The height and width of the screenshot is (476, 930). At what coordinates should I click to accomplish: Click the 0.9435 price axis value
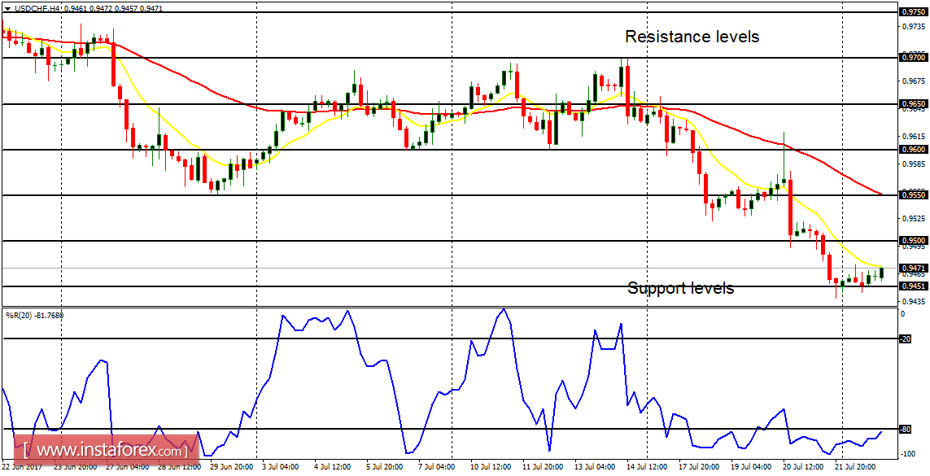click(913, 301)
